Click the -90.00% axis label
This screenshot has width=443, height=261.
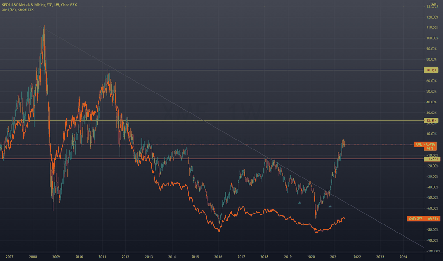432,241
